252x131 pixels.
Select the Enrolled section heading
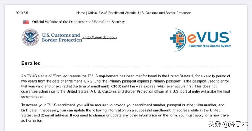[31, 63]
